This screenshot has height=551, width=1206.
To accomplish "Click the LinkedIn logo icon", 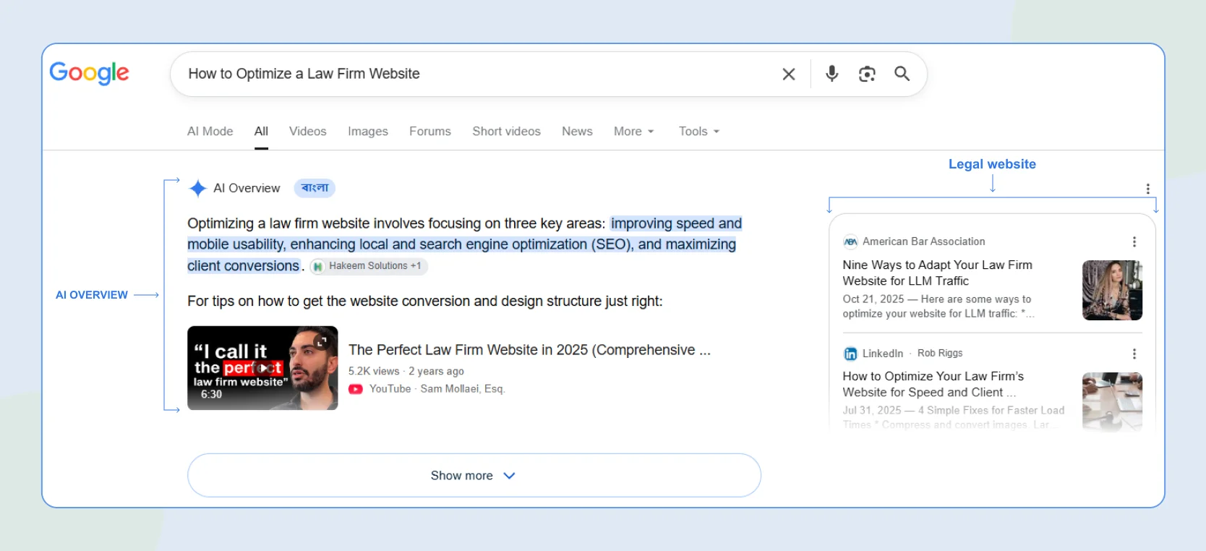I will coord(850,354).
